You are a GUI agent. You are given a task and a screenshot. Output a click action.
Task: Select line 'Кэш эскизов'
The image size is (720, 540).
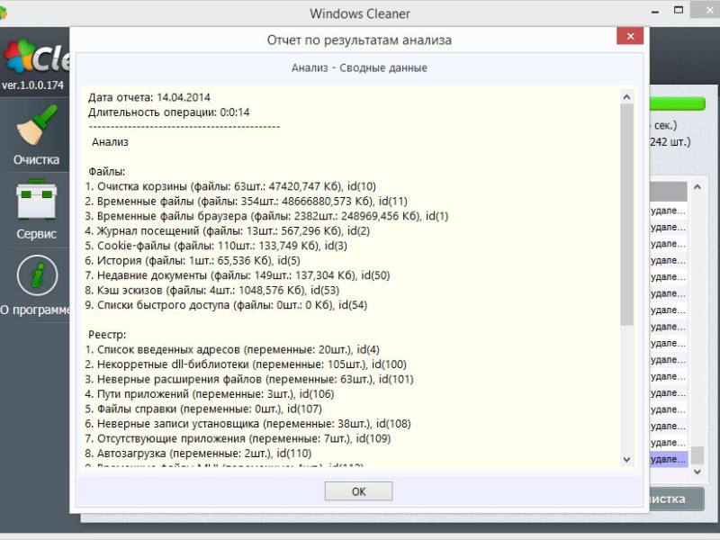coord(212,290)
